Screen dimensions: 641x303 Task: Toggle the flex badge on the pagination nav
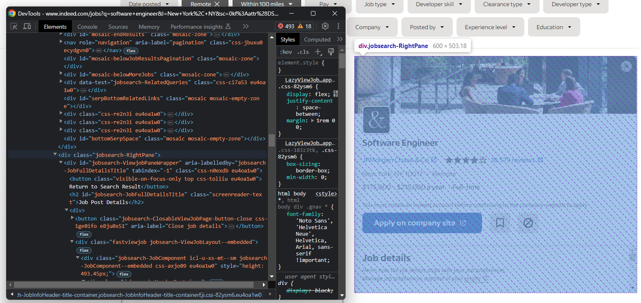pos(131,50)
